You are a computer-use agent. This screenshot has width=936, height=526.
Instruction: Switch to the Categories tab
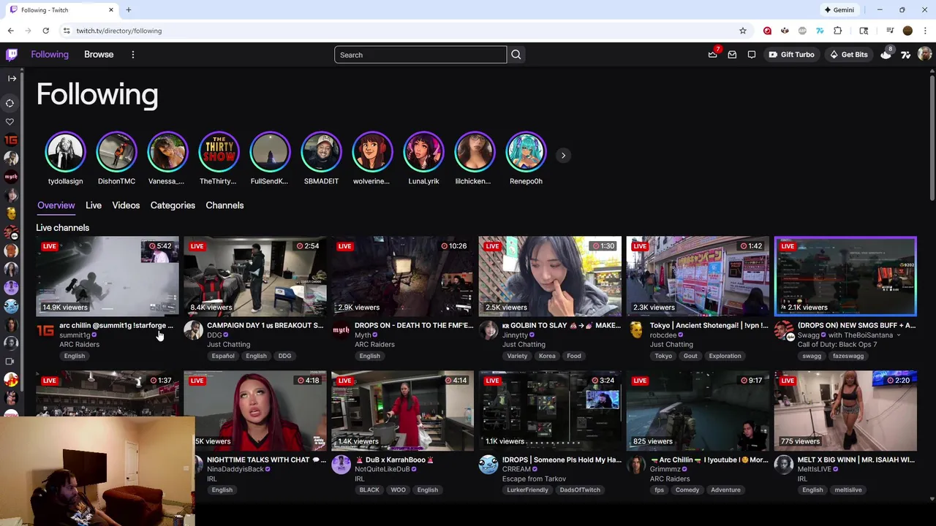(173, 205)
